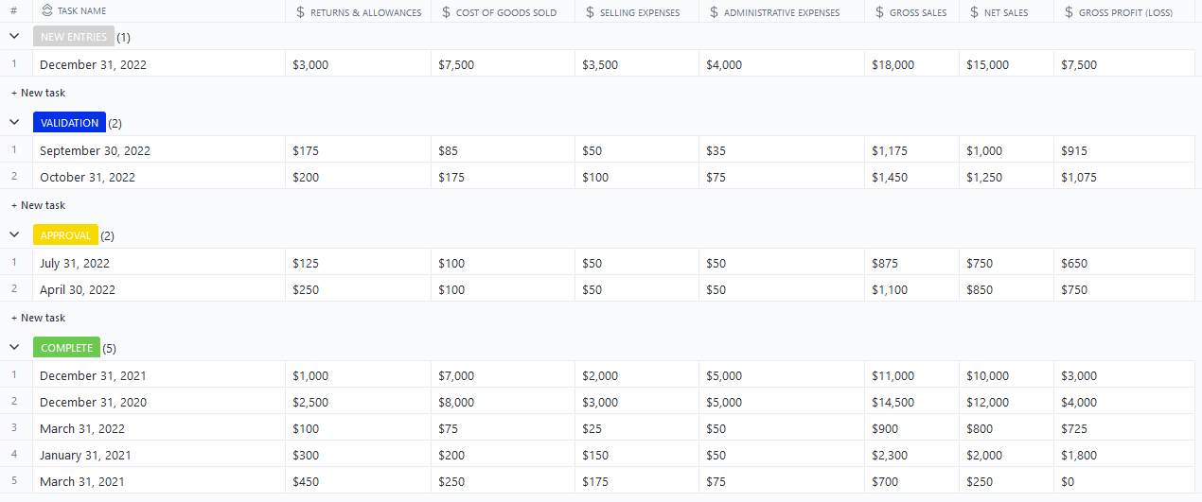This screenshot has height=502, width=1202.
Task: Click the blue Validation status label
Action: click(69, 123)
